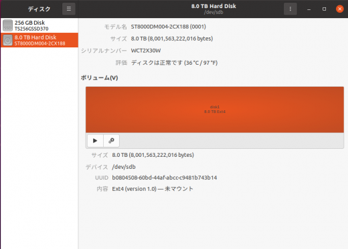The image size is (348, 249).
Task: Click the Ext4 content description text
Action: (153, 189)
